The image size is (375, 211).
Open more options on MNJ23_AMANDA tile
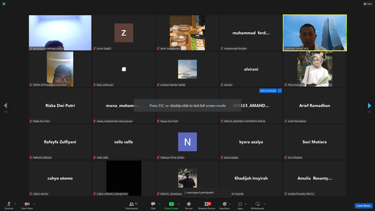point(279,91)
